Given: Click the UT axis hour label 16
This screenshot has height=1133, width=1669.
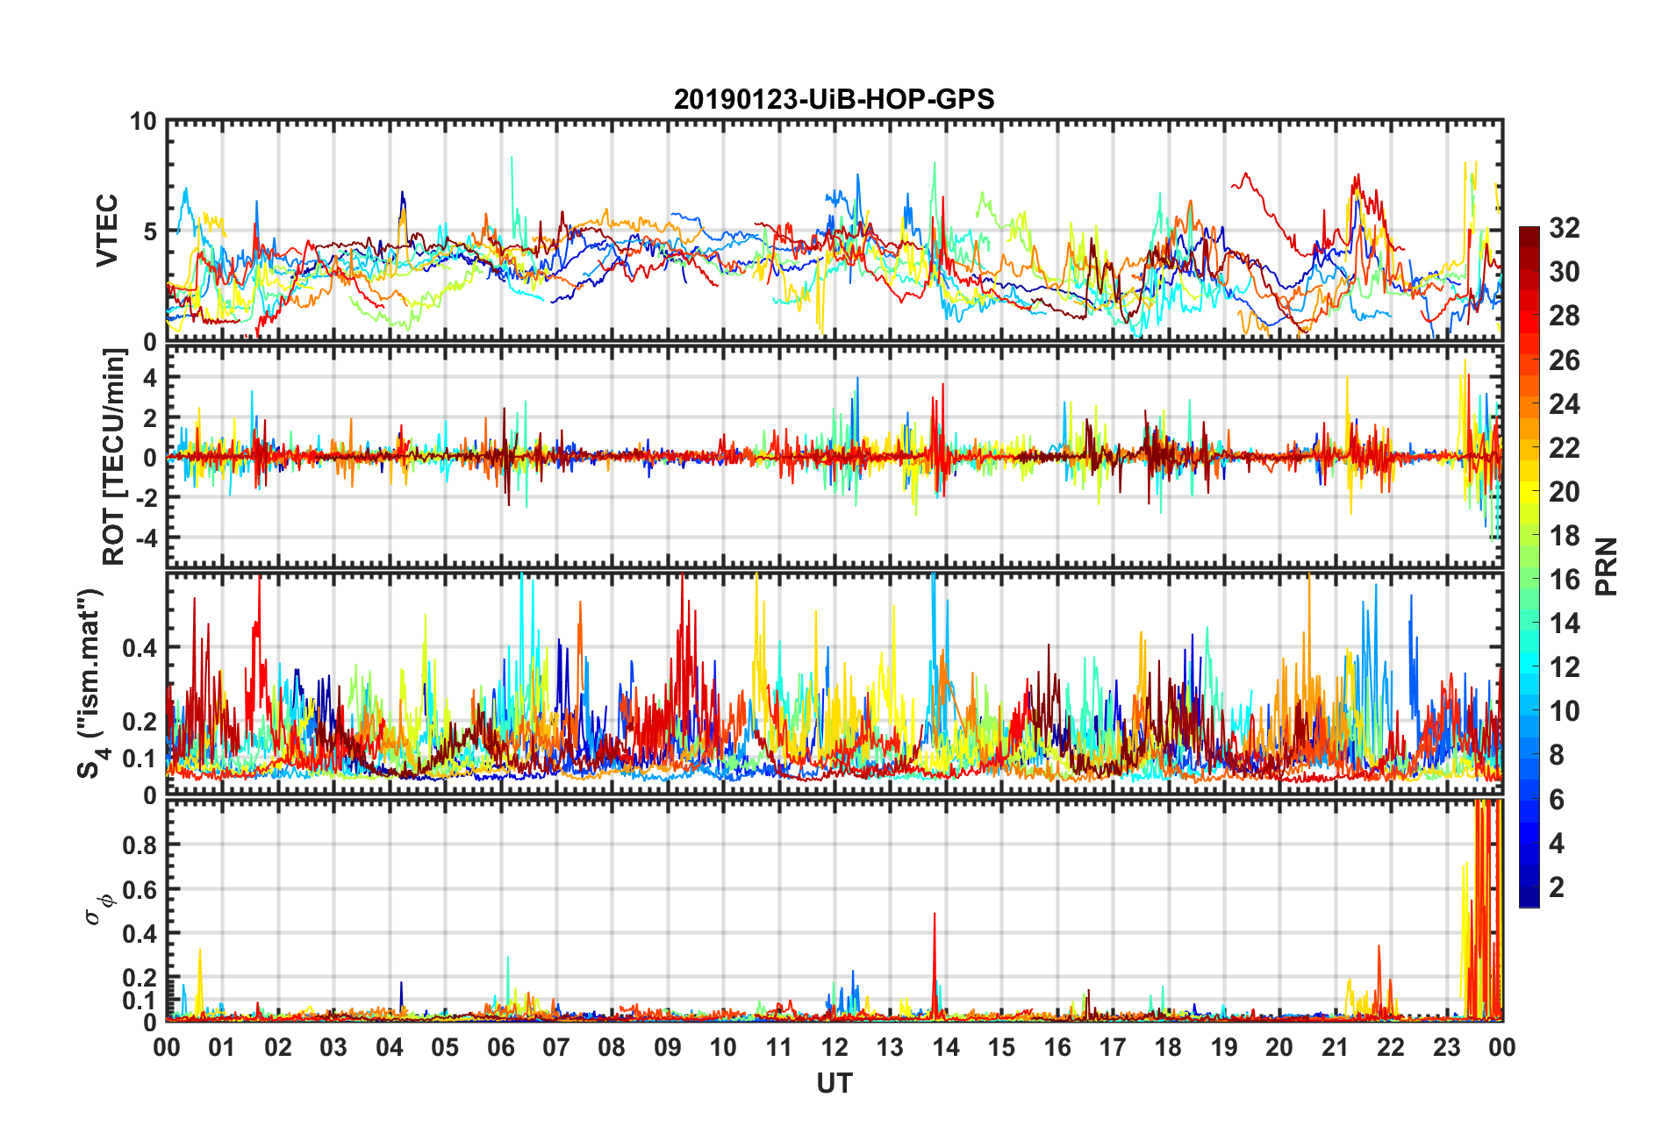Looking at the screenshot, I should coord(1057,1048).
